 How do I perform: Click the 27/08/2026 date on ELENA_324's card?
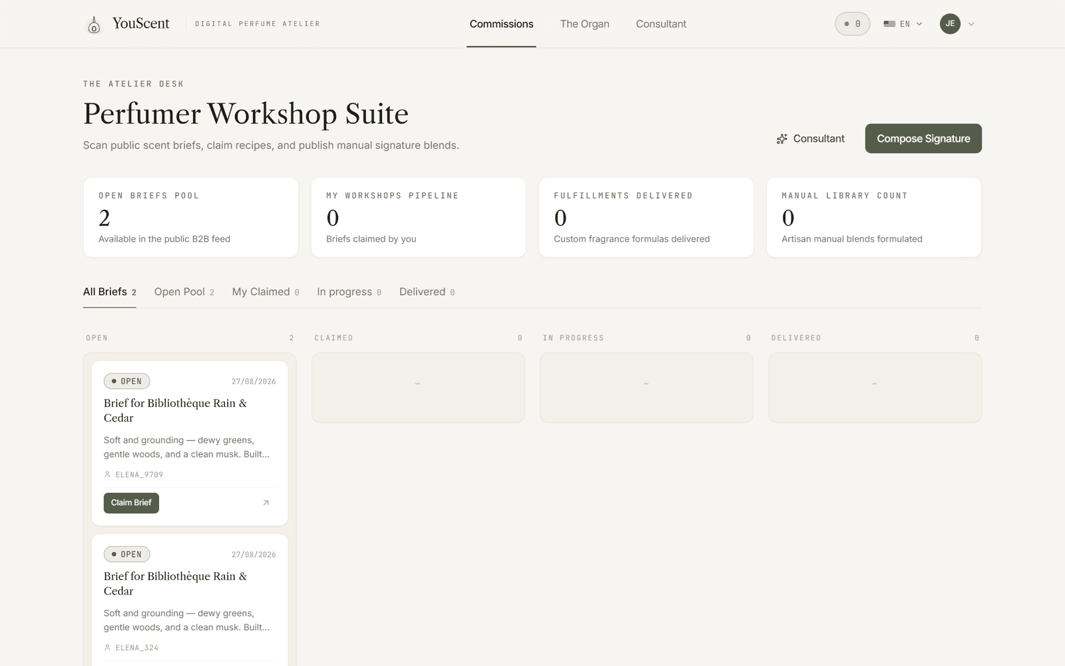tap(254, 555)
